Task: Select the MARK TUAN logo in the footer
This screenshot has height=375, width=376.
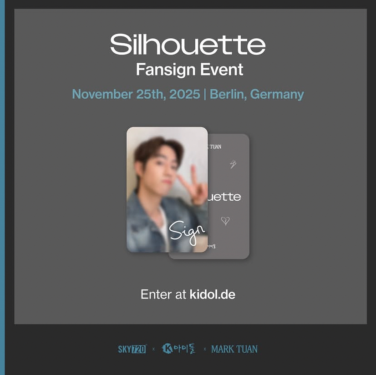Action: click(x=234, y=349)
